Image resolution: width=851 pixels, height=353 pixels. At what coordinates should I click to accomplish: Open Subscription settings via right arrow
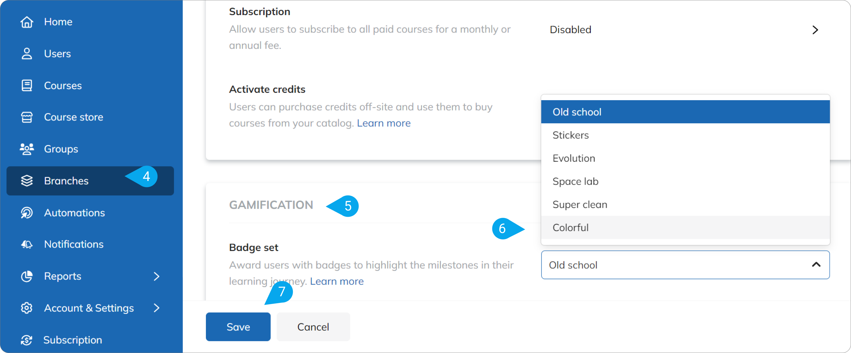[x=815, y=30]
